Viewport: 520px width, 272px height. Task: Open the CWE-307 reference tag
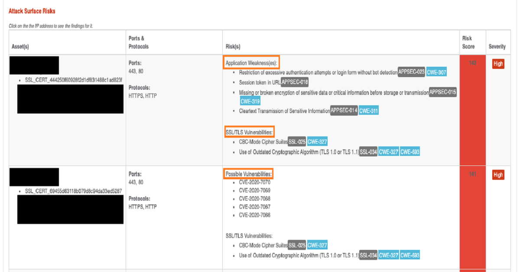point(436,72)
